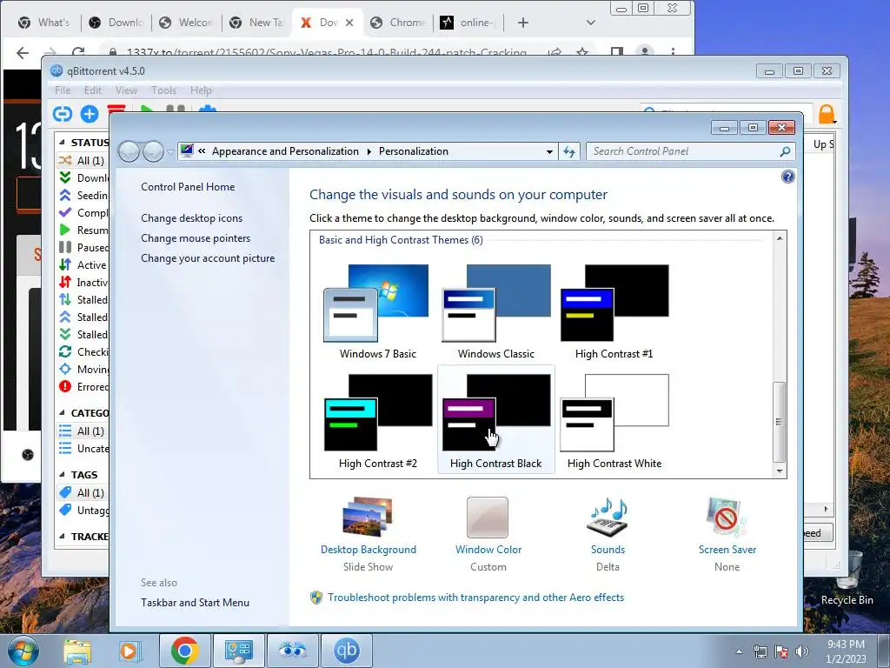Open the Windows Start menu
The width and height of the screenshot is (890, 668).
click(x=23, y=651)
